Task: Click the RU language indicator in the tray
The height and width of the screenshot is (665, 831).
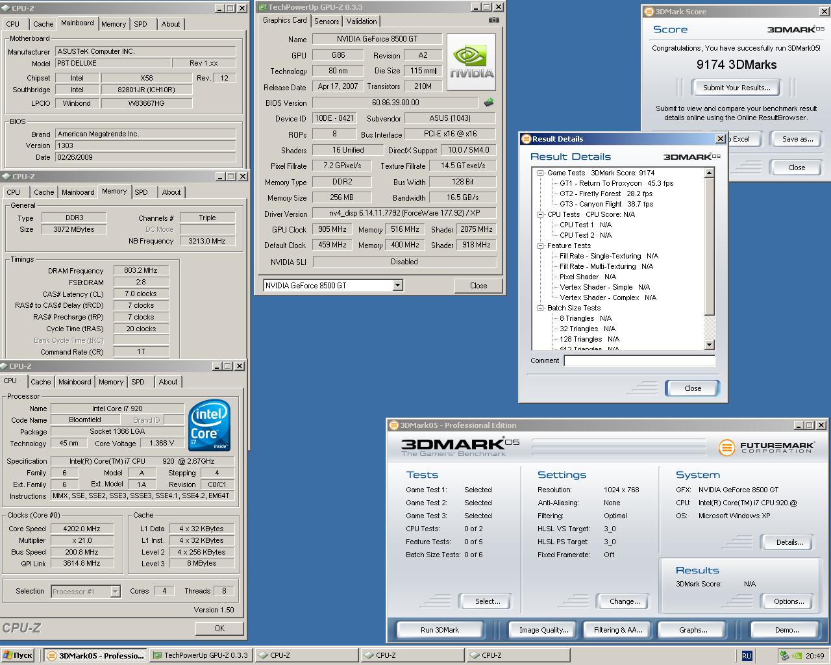Action: click(747, 656)
